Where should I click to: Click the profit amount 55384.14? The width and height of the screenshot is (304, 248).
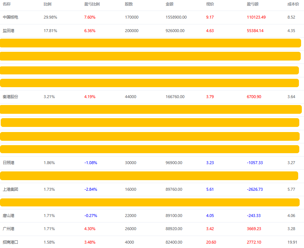(x=255, y=31)
